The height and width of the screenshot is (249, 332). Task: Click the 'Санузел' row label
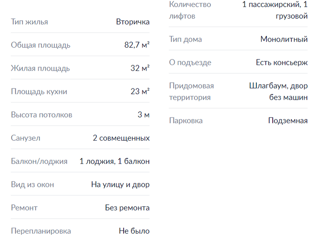pyautogui.click(x=26, y=138)
